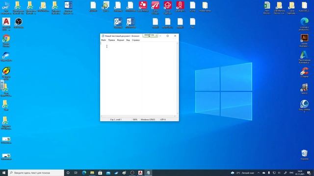The image size is (314, 176).
Task: Switch to OBS Studio in the taskbar
Action: pyautogui.click(x=132, y=173)
